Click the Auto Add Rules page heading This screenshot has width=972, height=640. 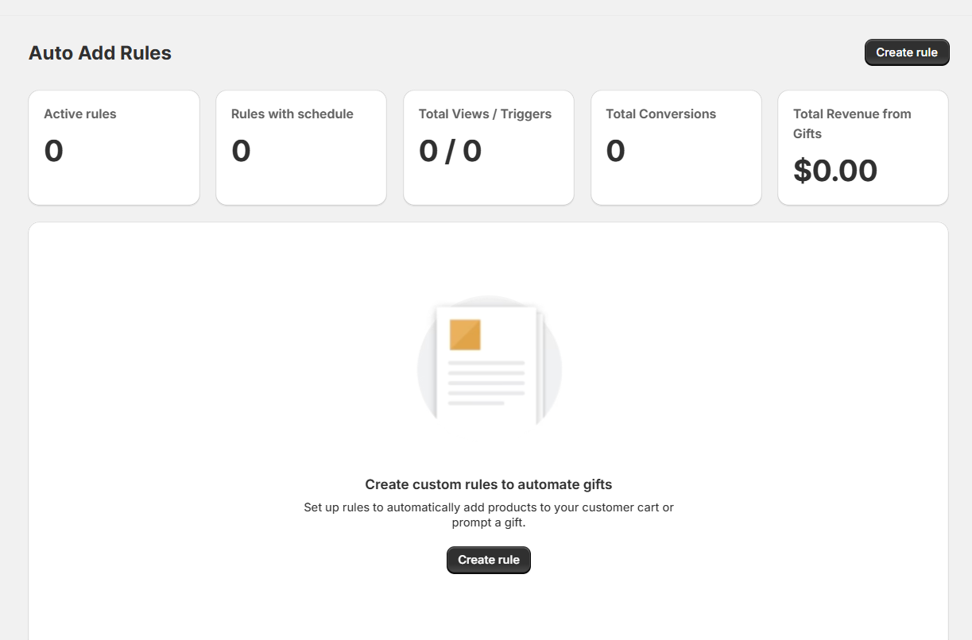tap(100, 53)
